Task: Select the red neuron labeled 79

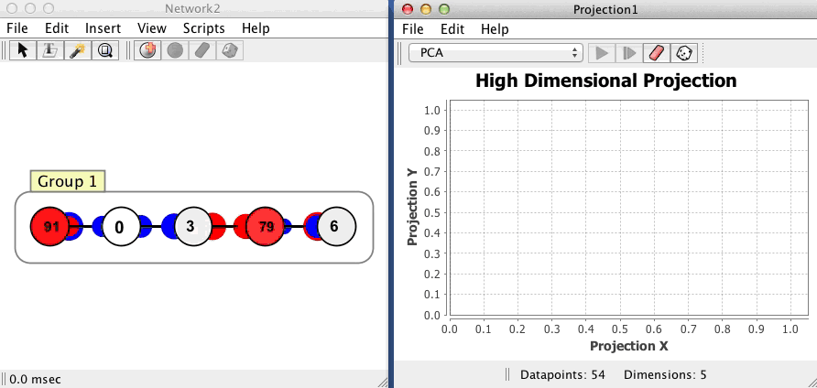Action: tap(267, 227)
